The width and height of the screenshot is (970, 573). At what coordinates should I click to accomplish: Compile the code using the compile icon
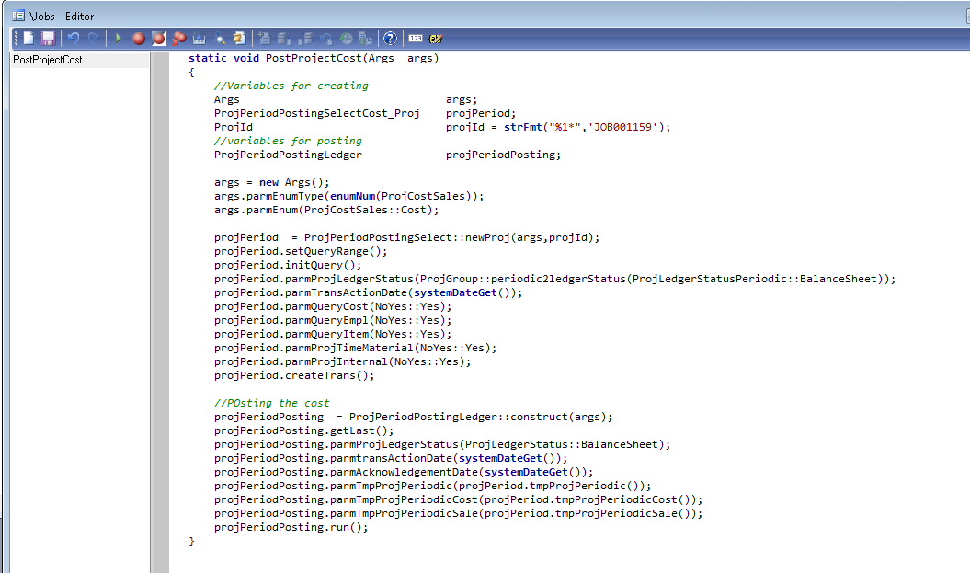click(199, 39)
